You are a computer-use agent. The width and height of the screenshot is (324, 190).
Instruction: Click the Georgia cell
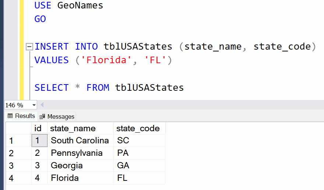coord(80,166)
